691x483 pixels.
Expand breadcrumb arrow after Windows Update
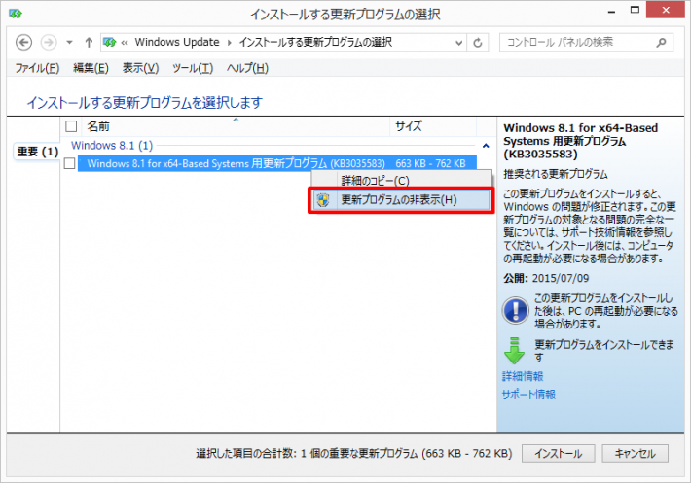pyautogui.click(x=229, y=43)
